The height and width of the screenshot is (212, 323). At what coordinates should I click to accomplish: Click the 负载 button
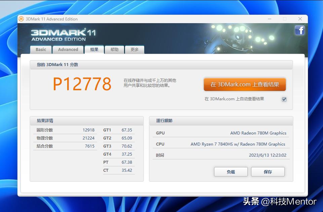(231, 171)
